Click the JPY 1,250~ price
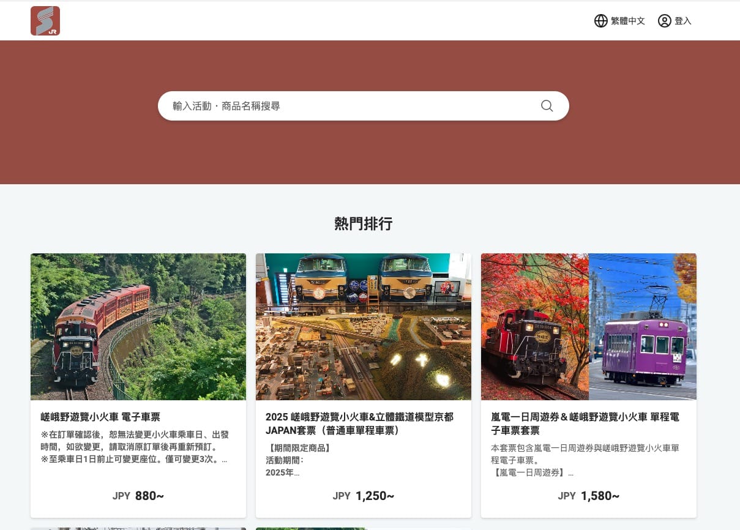The height and width of the screenshot is (530, 740). pyautogui.click(x=364, y=496)
